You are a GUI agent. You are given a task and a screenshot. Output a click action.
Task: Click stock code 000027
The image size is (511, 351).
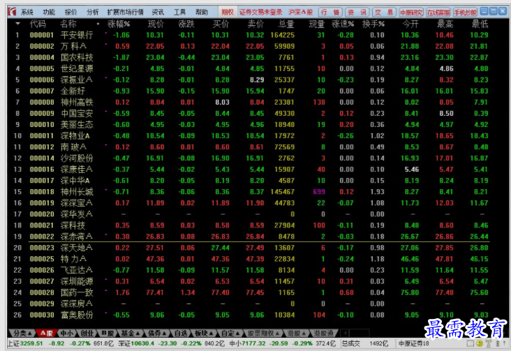coord(42,281)
